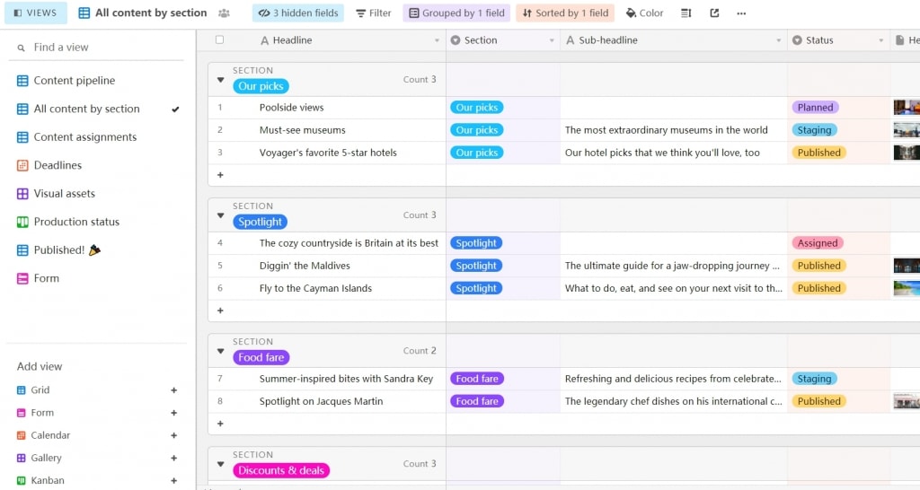Open the more options ellipsis menu

pos(741,13)
